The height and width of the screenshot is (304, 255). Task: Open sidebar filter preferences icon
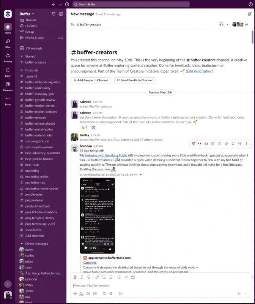(x=54, y=14)
